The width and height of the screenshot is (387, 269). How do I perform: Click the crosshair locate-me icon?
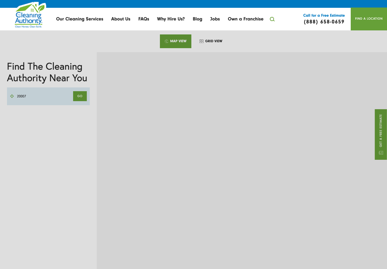(x=12, y=96)
